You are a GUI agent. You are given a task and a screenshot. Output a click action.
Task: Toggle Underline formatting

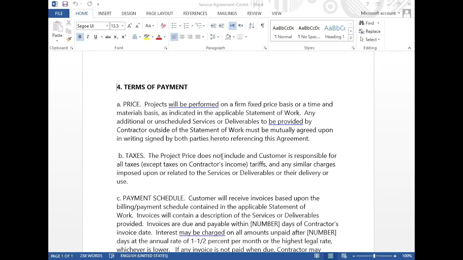(95, 37)
